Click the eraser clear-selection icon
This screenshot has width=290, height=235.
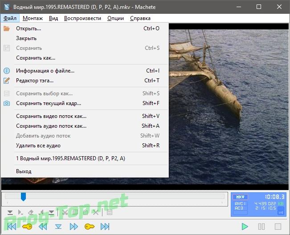pos(31,212)
